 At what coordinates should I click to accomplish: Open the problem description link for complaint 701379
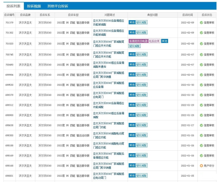click(108, 23)
